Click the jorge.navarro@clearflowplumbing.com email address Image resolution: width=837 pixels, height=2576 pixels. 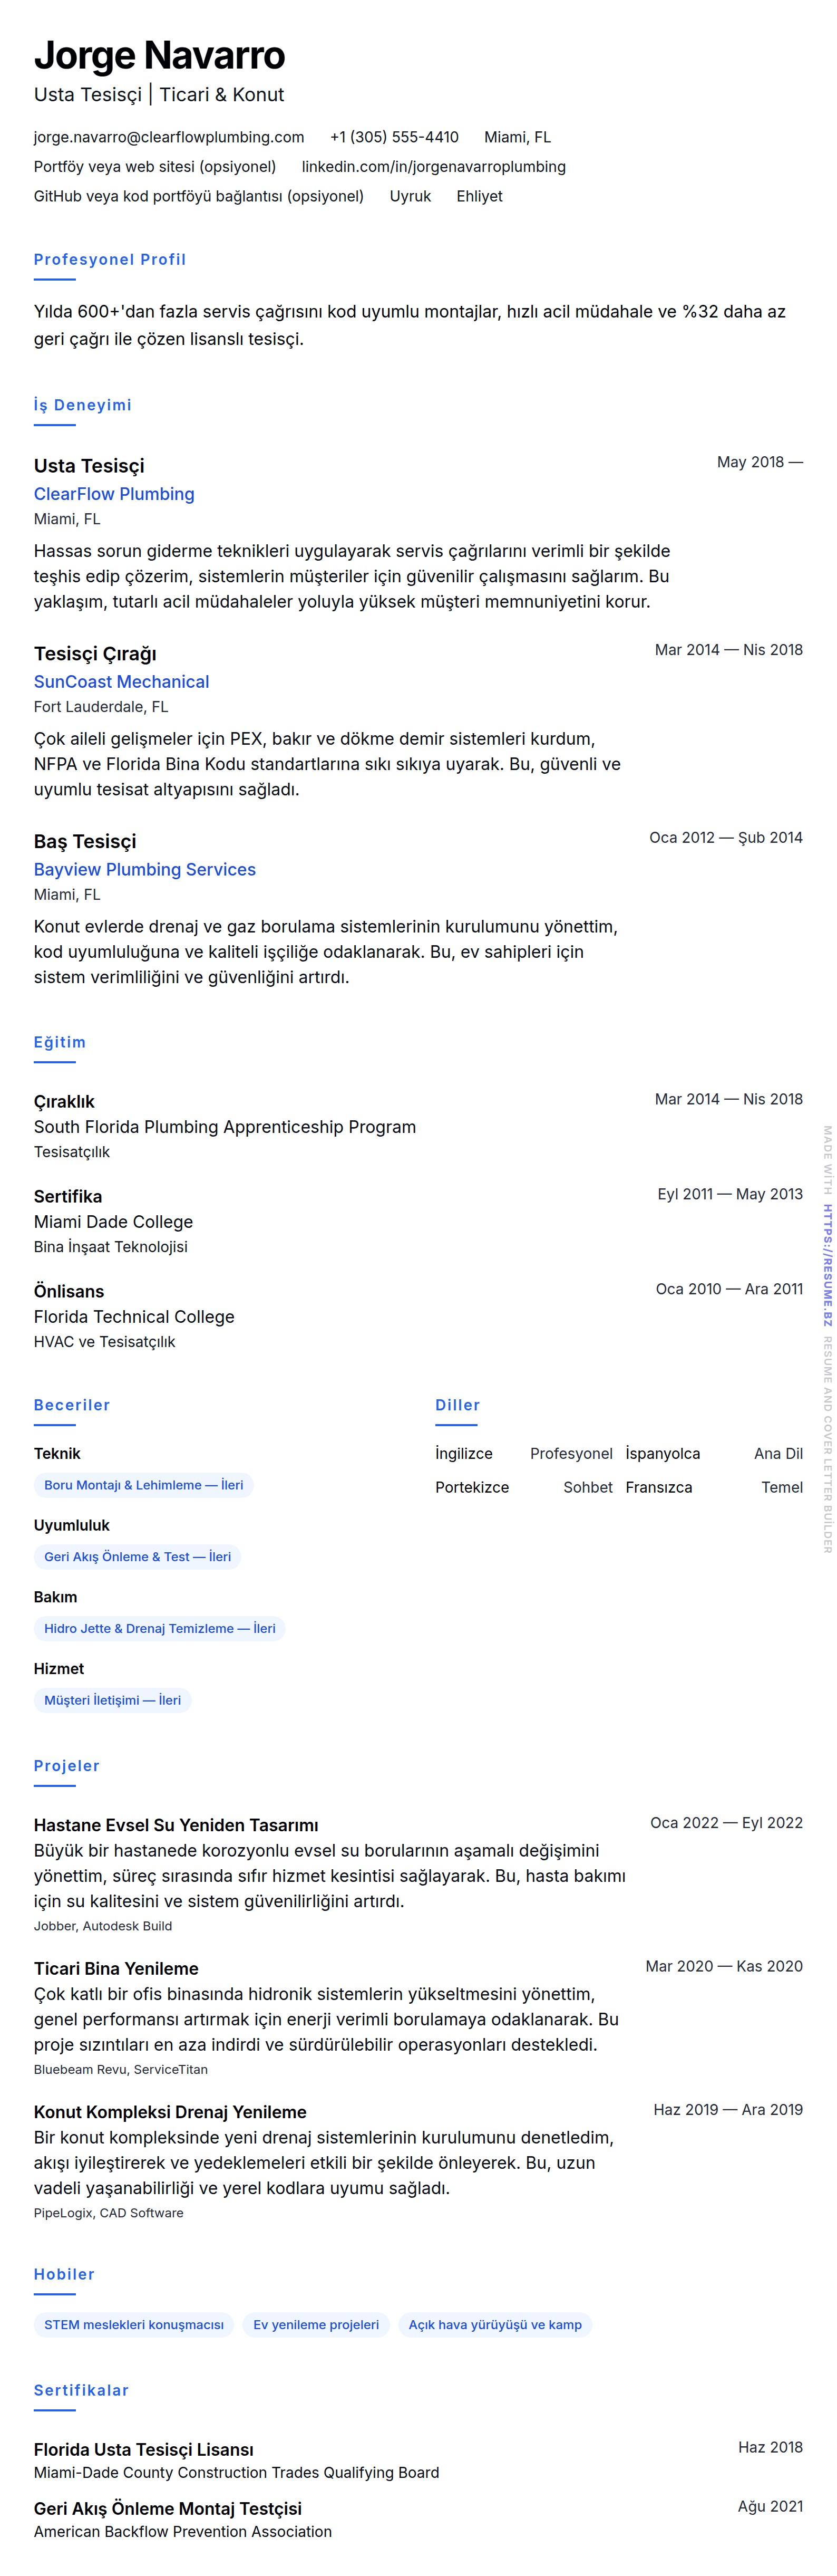pyautogui.click(x=169, y=137)
